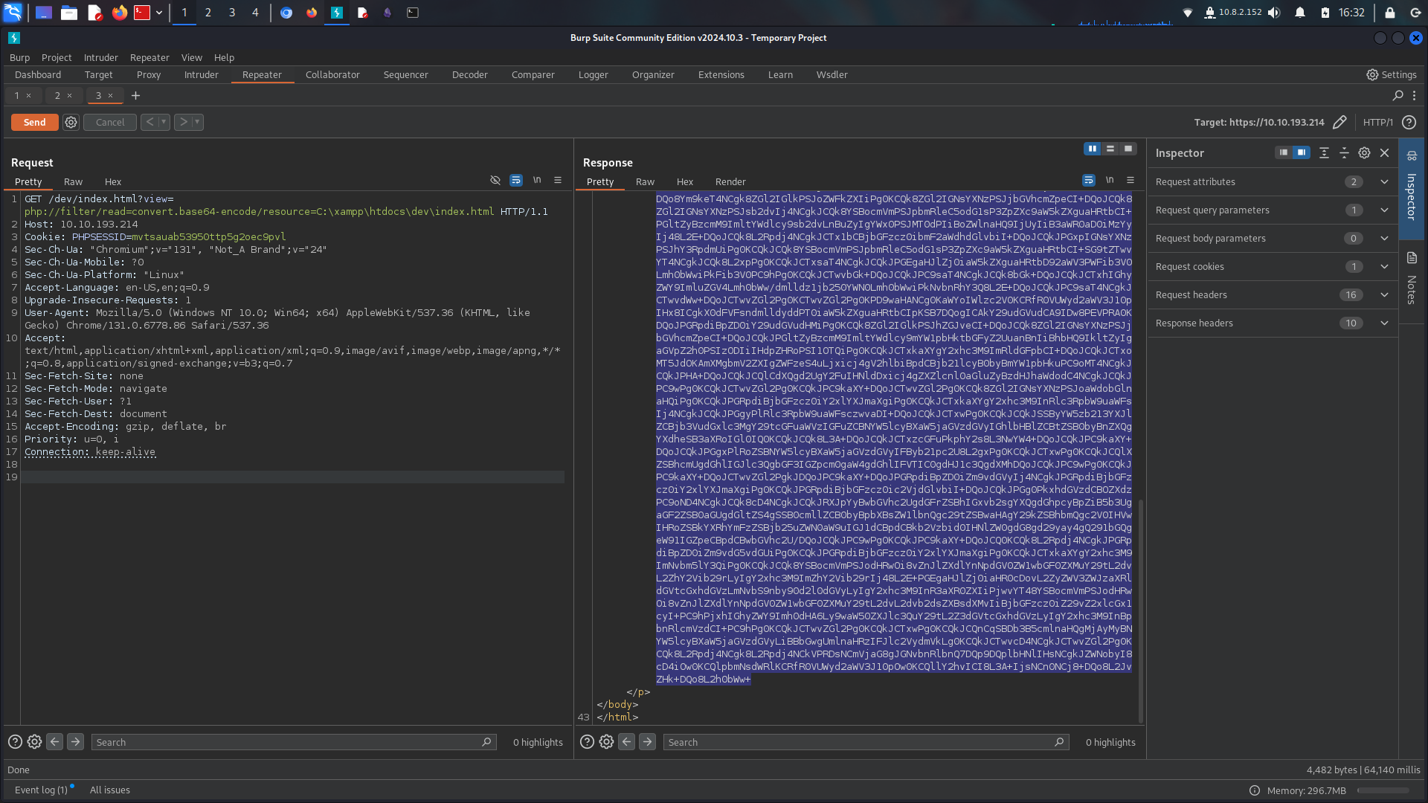Select top-bottom layout view
The height and width of the screenshot is (803, 1428).
pos(1110,149)
